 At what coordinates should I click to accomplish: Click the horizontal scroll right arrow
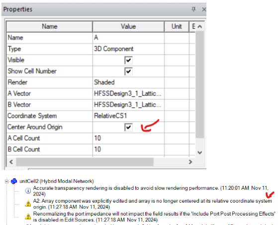pos(190,162)
